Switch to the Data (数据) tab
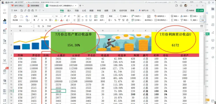 91,11
